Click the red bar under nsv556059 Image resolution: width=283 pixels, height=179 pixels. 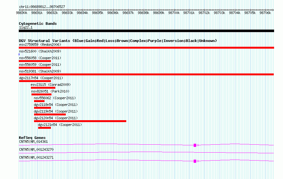click(35, 68)
